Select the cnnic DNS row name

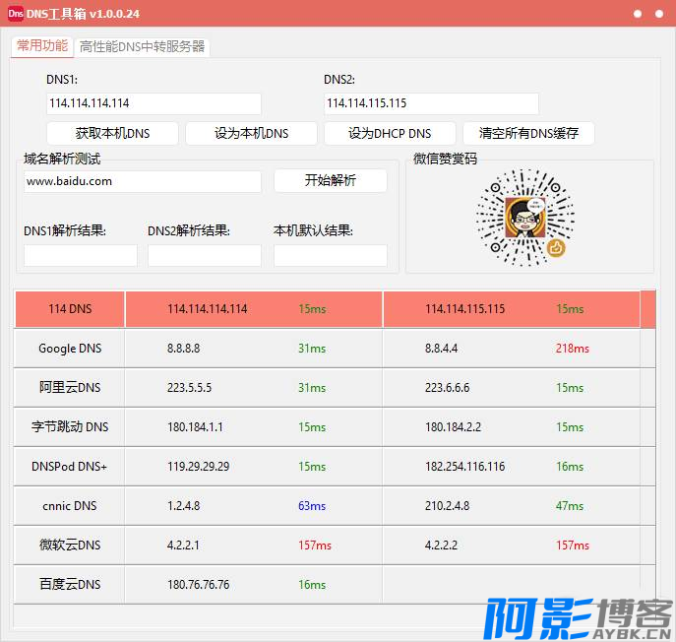70,506
